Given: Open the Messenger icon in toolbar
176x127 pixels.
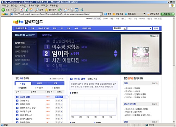Looking at the screenshot, I should (x=82, y=10).
